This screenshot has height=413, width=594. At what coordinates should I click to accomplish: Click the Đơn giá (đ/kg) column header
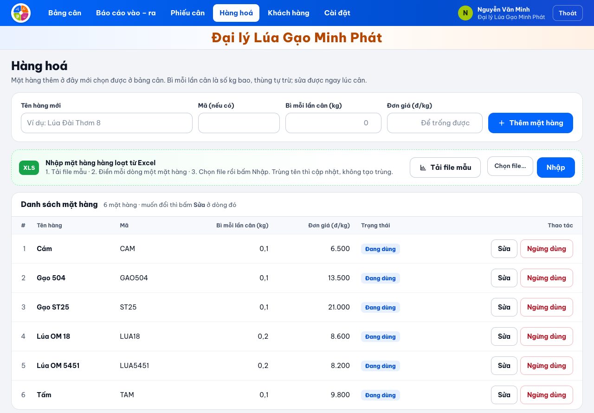[x=329, y=226]
